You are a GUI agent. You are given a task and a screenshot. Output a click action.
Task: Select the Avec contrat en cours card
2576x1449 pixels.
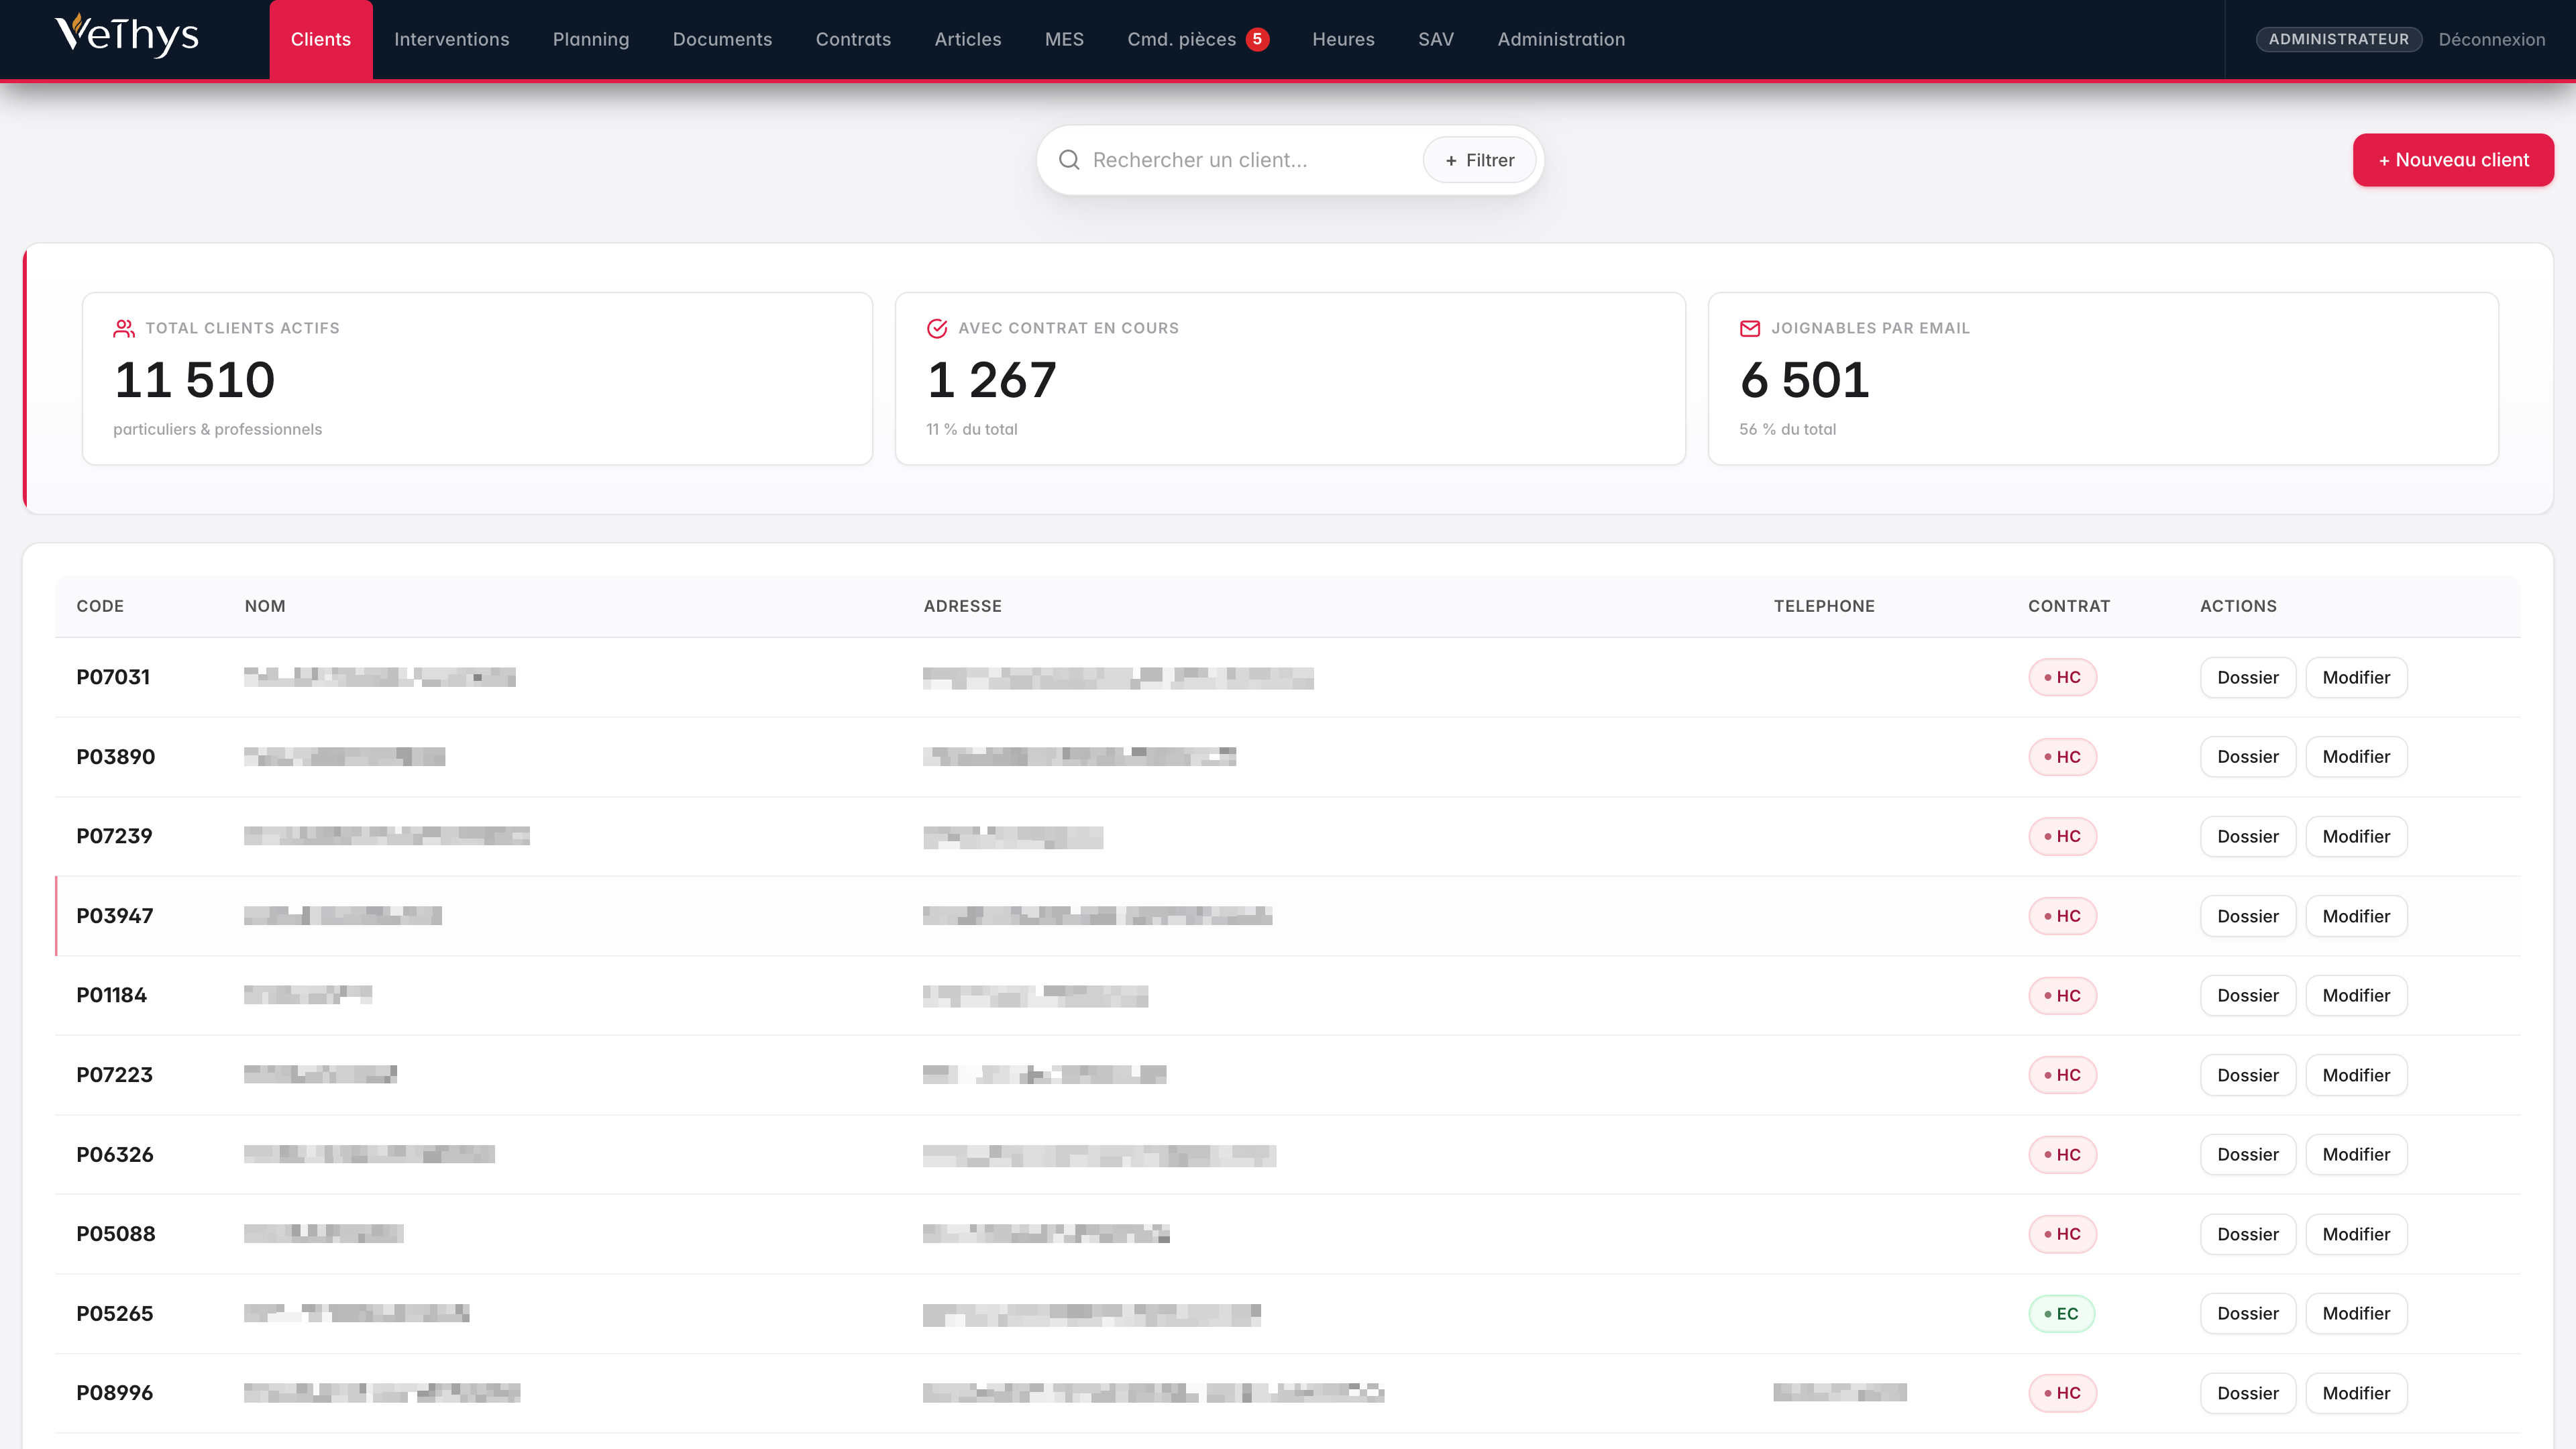tap(1290, 378)
